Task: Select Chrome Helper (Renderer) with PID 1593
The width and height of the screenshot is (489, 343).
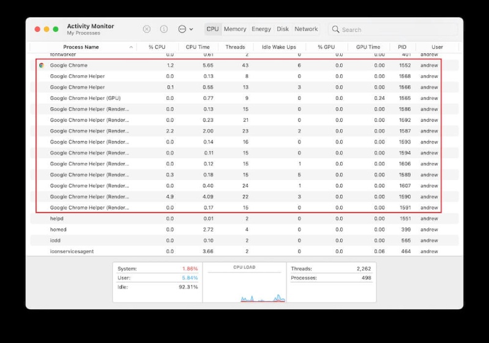Action: 244,141
